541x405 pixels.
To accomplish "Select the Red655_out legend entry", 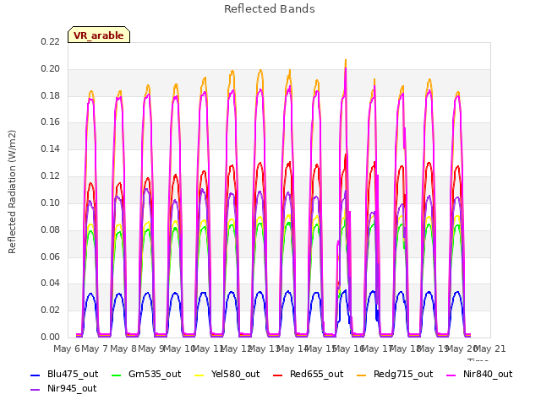I will pyautogui.click(x=308, y=374).
